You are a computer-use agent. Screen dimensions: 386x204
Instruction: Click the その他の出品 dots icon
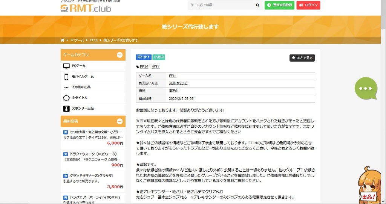tap(66, 87)
